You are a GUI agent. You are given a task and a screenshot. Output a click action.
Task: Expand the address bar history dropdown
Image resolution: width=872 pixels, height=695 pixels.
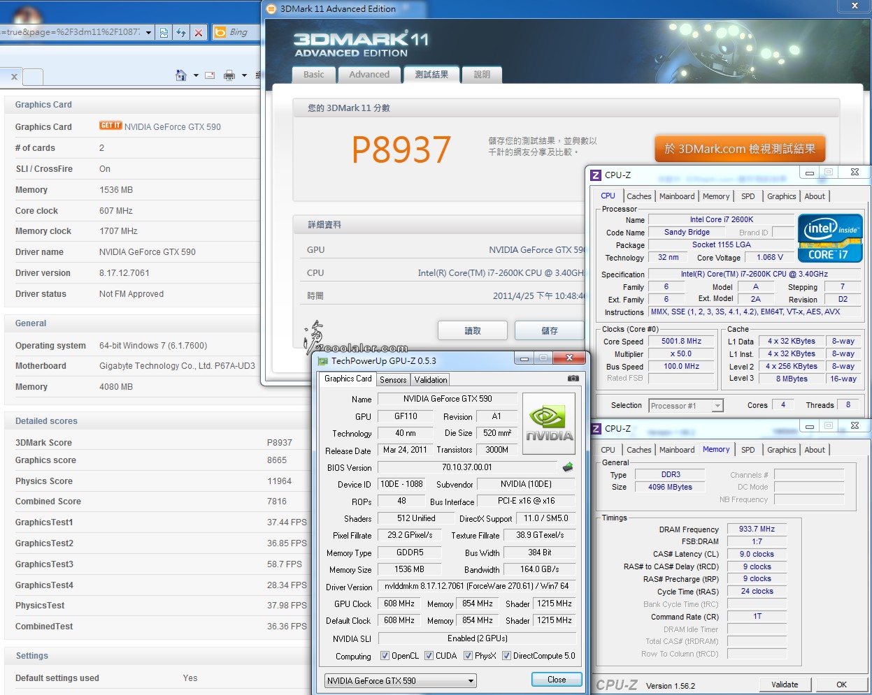[148, 32]
